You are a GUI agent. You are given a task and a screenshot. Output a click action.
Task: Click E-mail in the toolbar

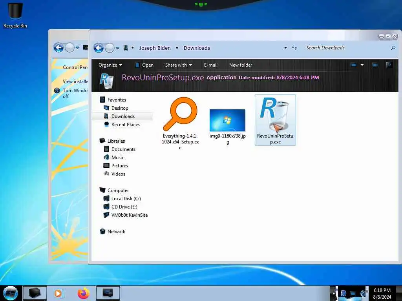(x=211, y=65)
